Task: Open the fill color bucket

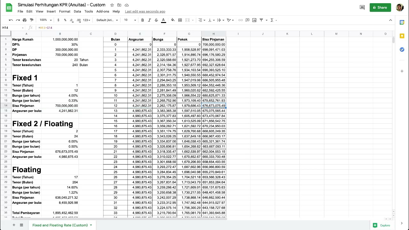Action: (x=173, y=20)
